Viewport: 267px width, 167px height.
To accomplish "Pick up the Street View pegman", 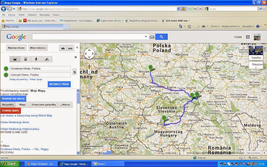I will 89,67.
